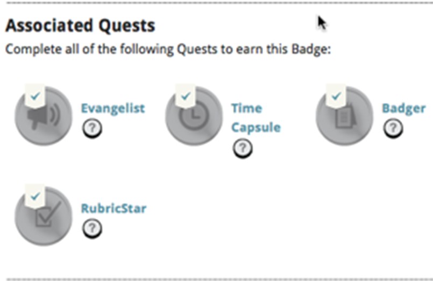Open the Evangelist quest link
Image resolution: width=433 pixels, height=281 pixels.
pyautogui.click(x=112, y=108)
